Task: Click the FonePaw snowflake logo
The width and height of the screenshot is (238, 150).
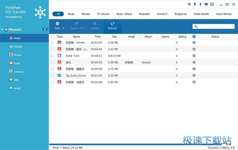Action: tap(40, 12)
